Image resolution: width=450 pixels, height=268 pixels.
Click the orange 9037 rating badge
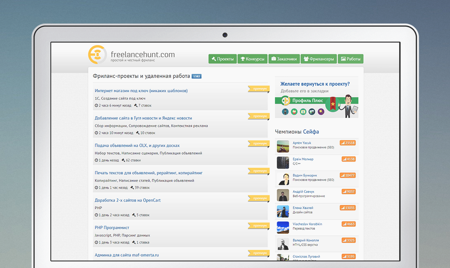point(348,191)
